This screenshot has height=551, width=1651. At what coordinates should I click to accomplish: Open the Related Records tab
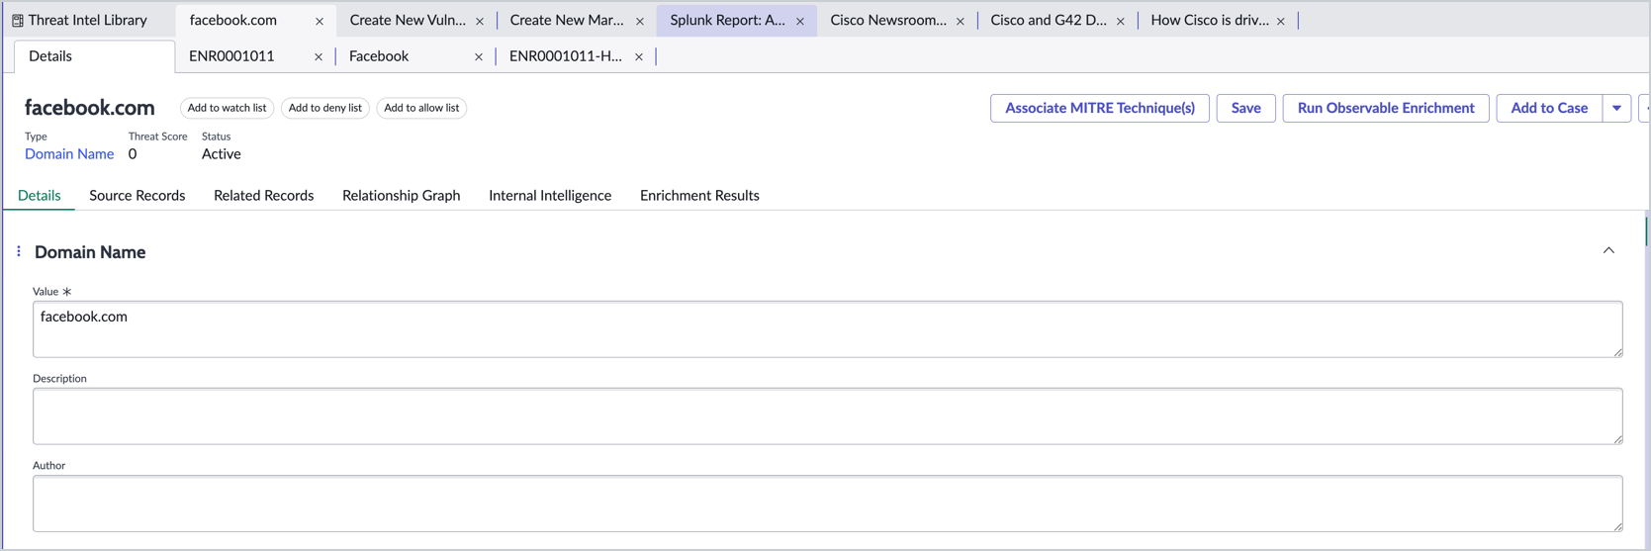click(263, 196)
